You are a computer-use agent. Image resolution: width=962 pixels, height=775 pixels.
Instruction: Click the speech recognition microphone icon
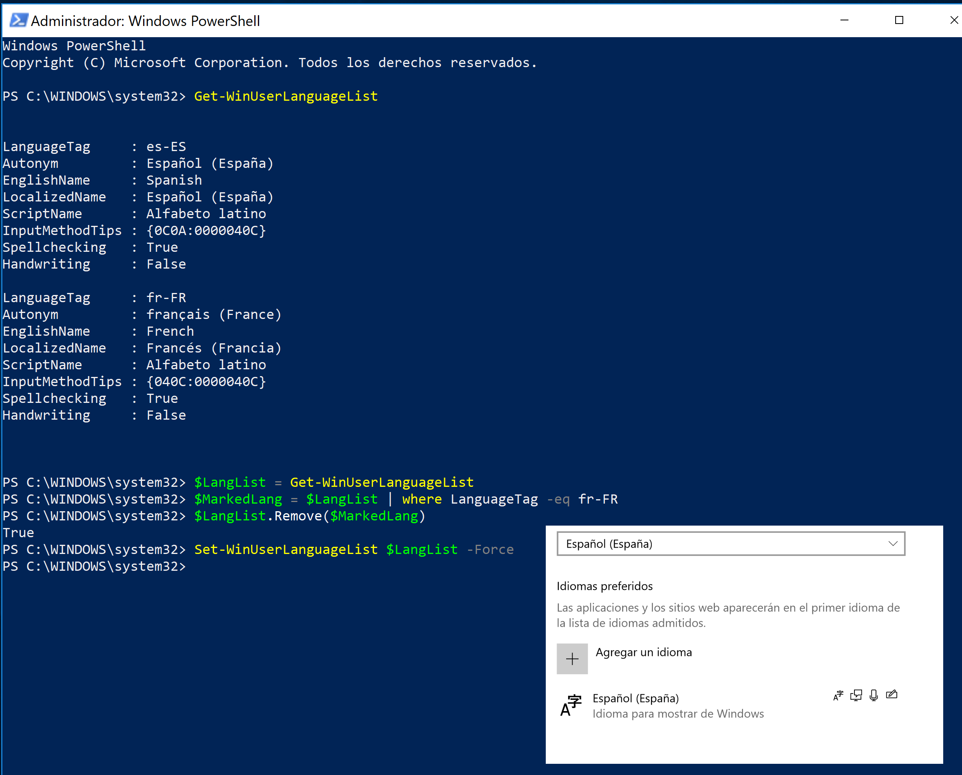tap(874, 695)
